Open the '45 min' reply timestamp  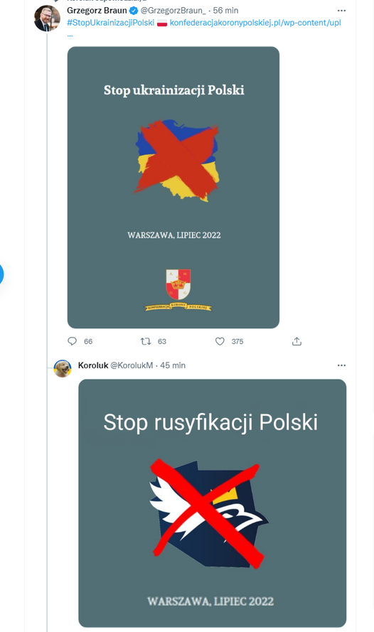coord(173,365)
